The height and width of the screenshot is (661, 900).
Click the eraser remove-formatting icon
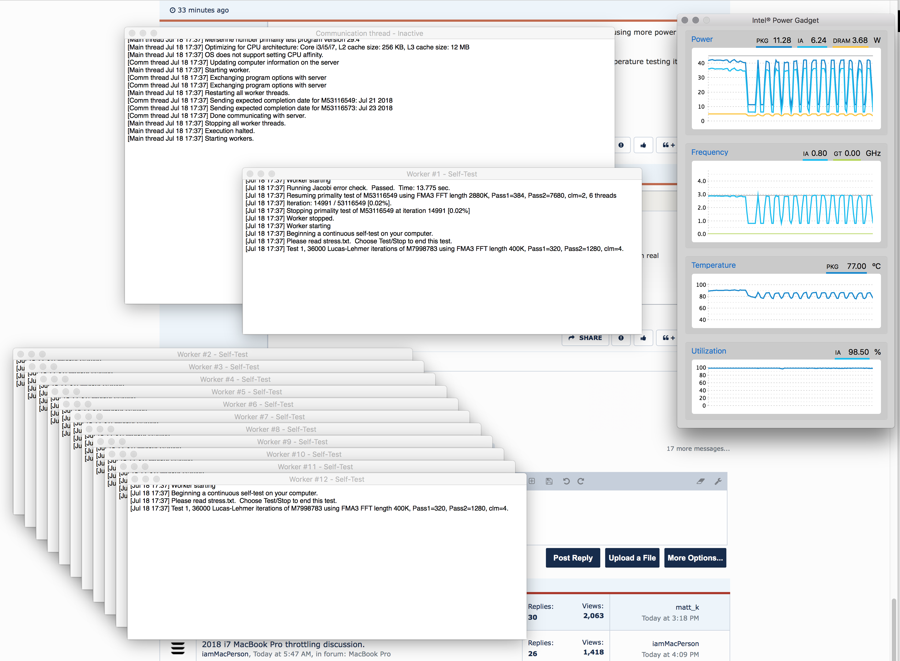700,481
